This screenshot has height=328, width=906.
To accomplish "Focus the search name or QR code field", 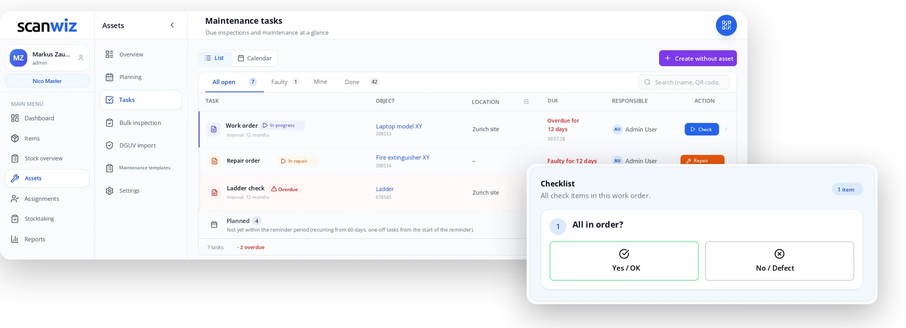I will click(684, 82).
